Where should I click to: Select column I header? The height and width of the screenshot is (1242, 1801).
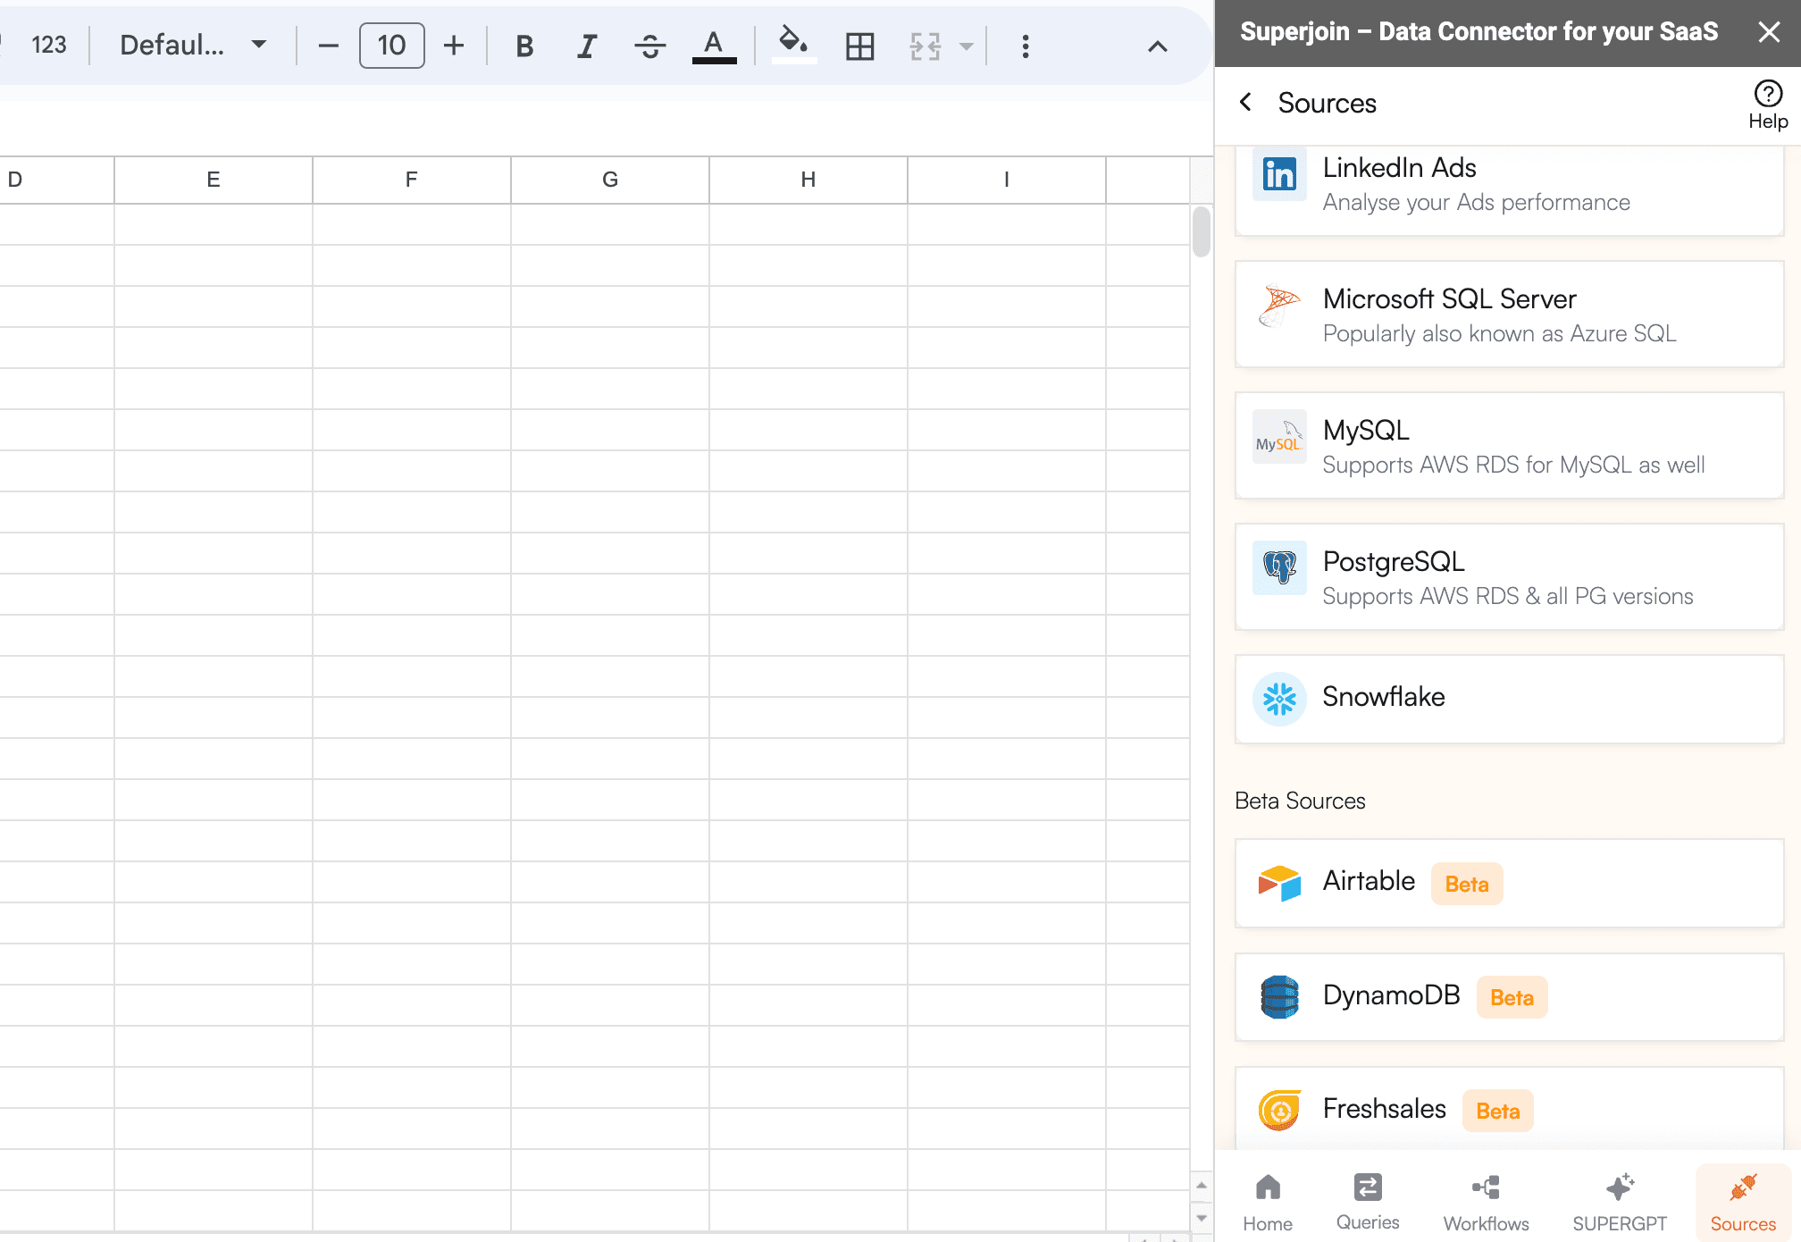pyautogui.click(x=1007, y=180)
